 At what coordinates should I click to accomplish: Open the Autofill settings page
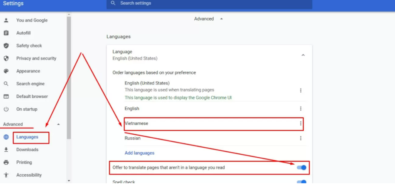(24, 33)
